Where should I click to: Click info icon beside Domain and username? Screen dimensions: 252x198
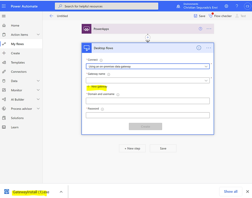[x=118, y=95]
